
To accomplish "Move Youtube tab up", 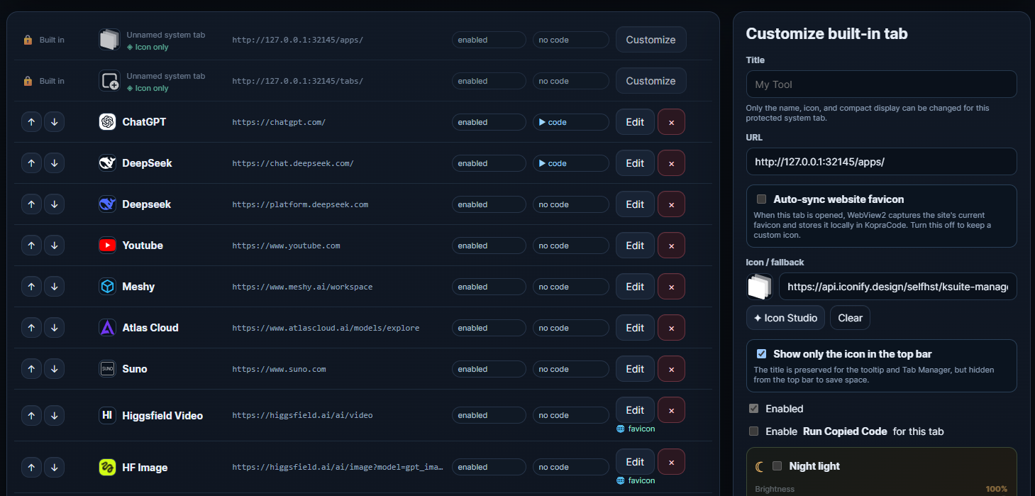I will 31,246.
